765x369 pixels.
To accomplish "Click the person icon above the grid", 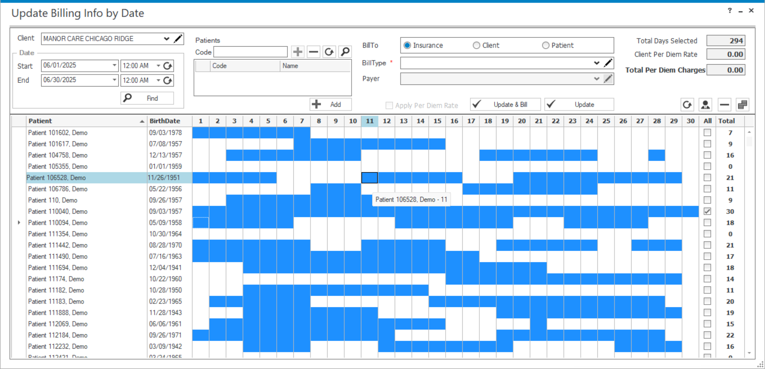I will click(705, 105).
